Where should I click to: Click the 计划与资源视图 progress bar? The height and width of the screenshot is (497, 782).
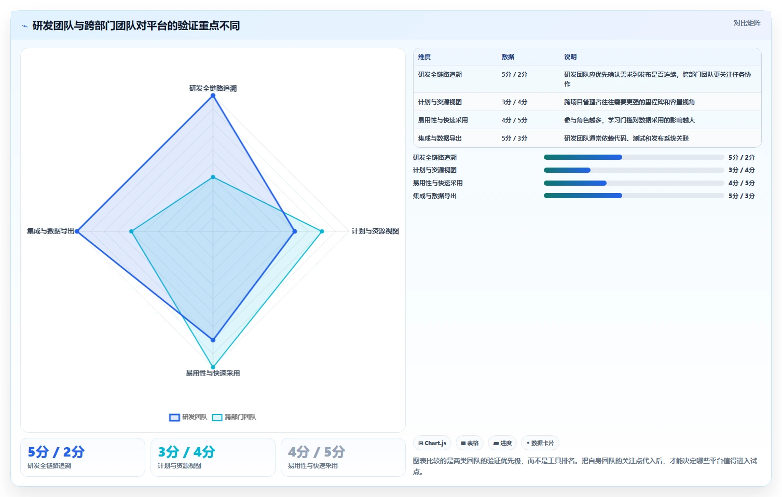tap(634, 170)
